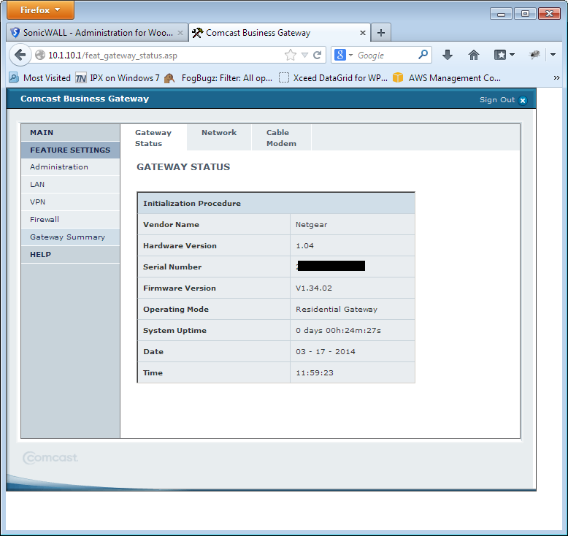
Task: Switch to the SonicWALL Administration tab
Action: click(97, 33)
